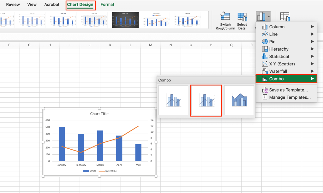Viewport: 323px width, 193px height.
Task: Select the May blue column bar
Action: click(138, 152)
